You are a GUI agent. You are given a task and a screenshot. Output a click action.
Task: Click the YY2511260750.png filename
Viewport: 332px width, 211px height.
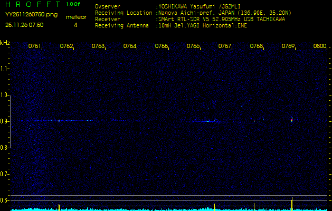coord(31,15)
